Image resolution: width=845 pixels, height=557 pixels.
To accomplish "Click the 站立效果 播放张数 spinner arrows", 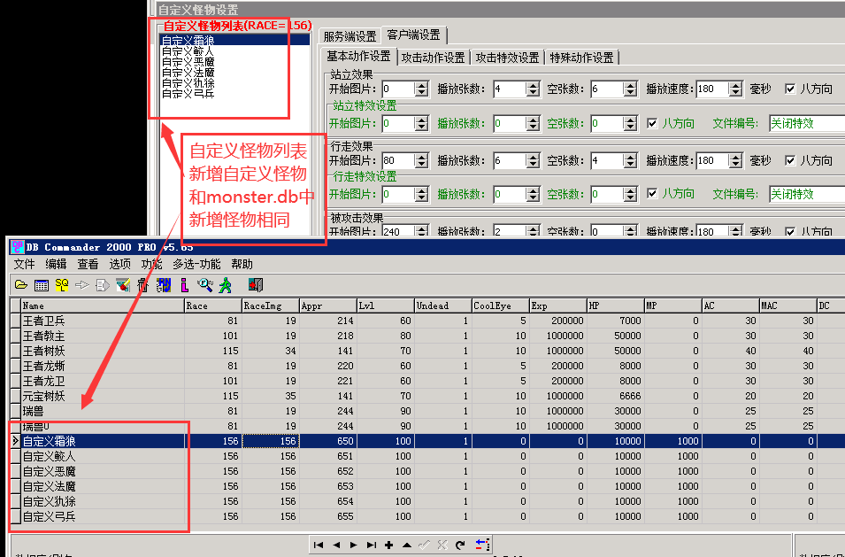I will tap(532, 89).
